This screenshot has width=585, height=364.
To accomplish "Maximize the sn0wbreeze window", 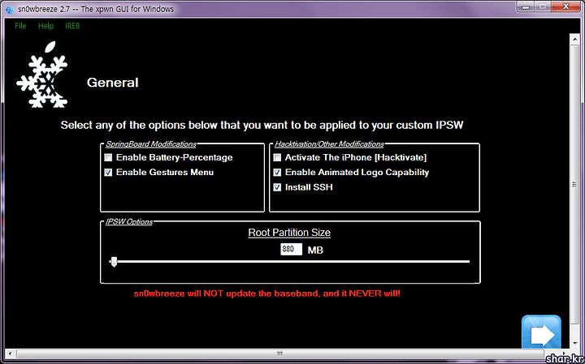I will (543, 6).
